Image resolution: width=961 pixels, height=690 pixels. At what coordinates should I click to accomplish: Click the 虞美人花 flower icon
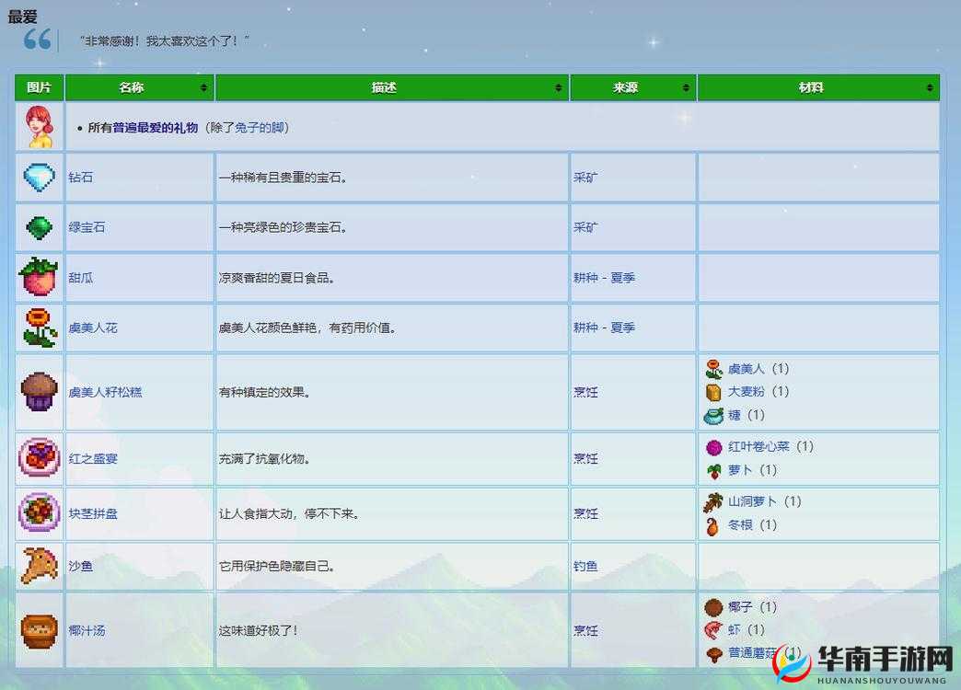pyautogui.click(x=38, y=328)
